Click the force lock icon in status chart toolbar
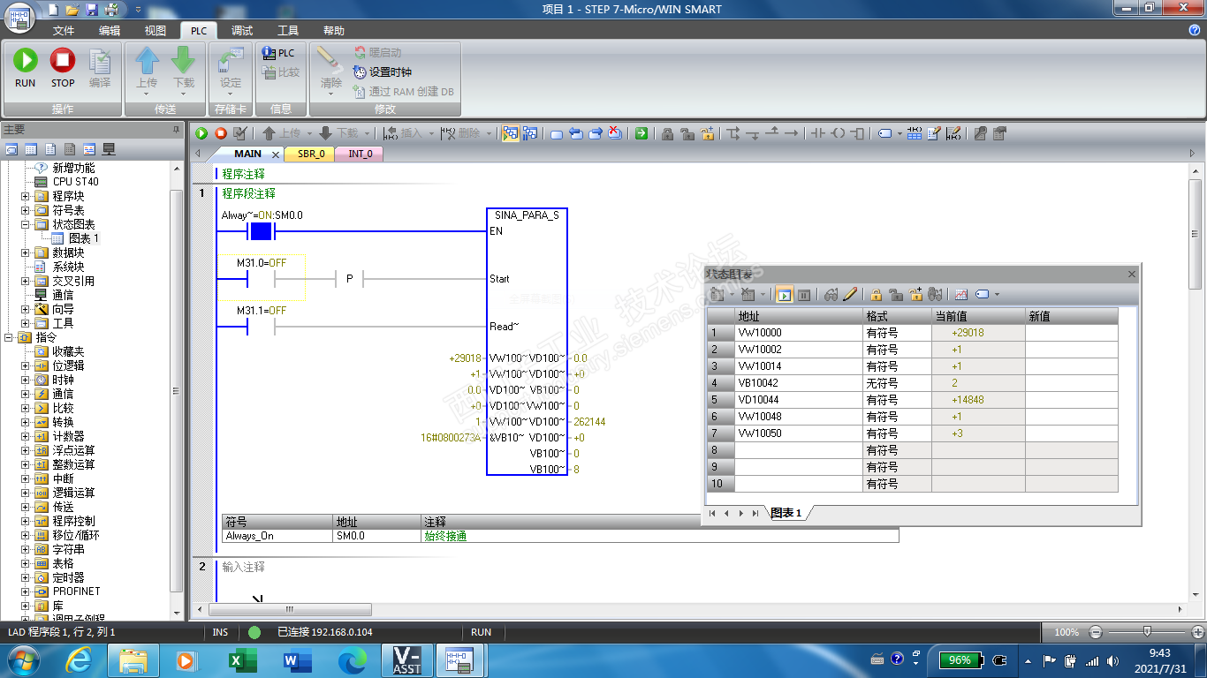 point(876,294)
